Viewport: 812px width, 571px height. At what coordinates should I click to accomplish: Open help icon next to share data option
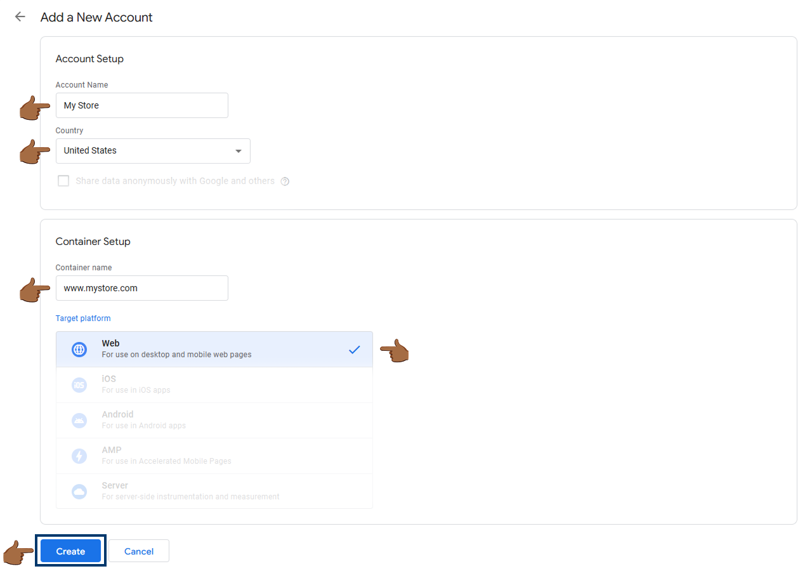pos(285,181)
